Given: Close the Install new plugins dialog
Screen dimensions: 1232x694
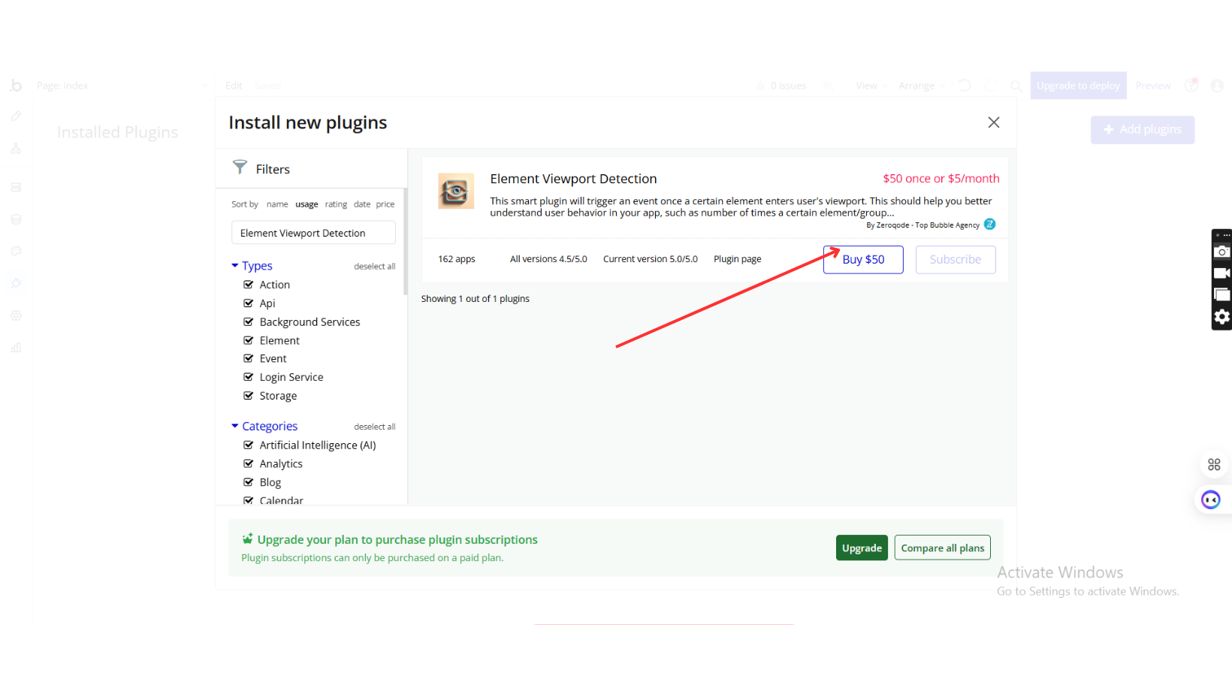Looking at the screenshot, I should click(x=993, y=122).
